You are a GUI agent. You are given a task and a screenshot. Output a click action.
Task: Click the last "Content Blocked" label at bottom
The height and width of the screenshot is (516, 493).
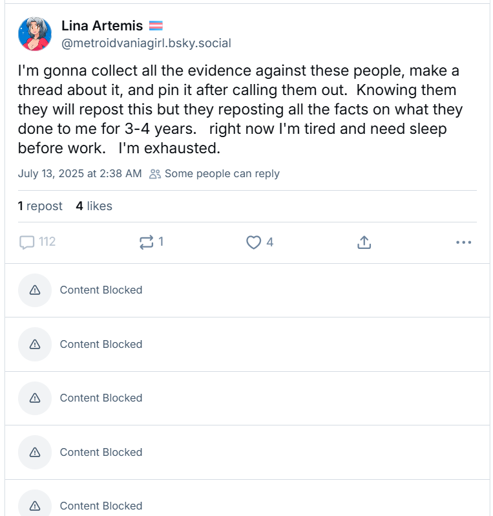(101, 506)
